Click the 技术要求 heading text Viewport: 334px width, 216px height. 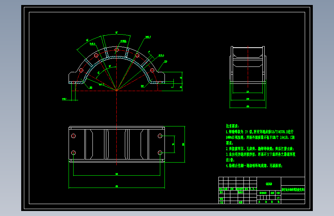click(x=232, y=126)
